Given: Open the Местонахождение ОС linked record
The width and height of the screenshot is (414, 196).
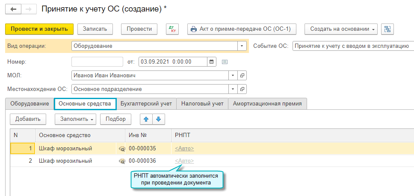Looking at the screenshot, I should point(242,89).
